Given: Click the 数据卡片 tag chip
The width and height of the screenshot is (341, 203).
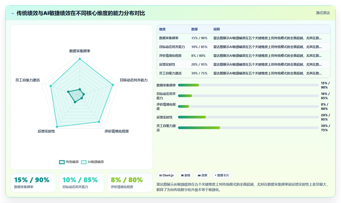Looking at the screenshot, I should click(222, 175).
